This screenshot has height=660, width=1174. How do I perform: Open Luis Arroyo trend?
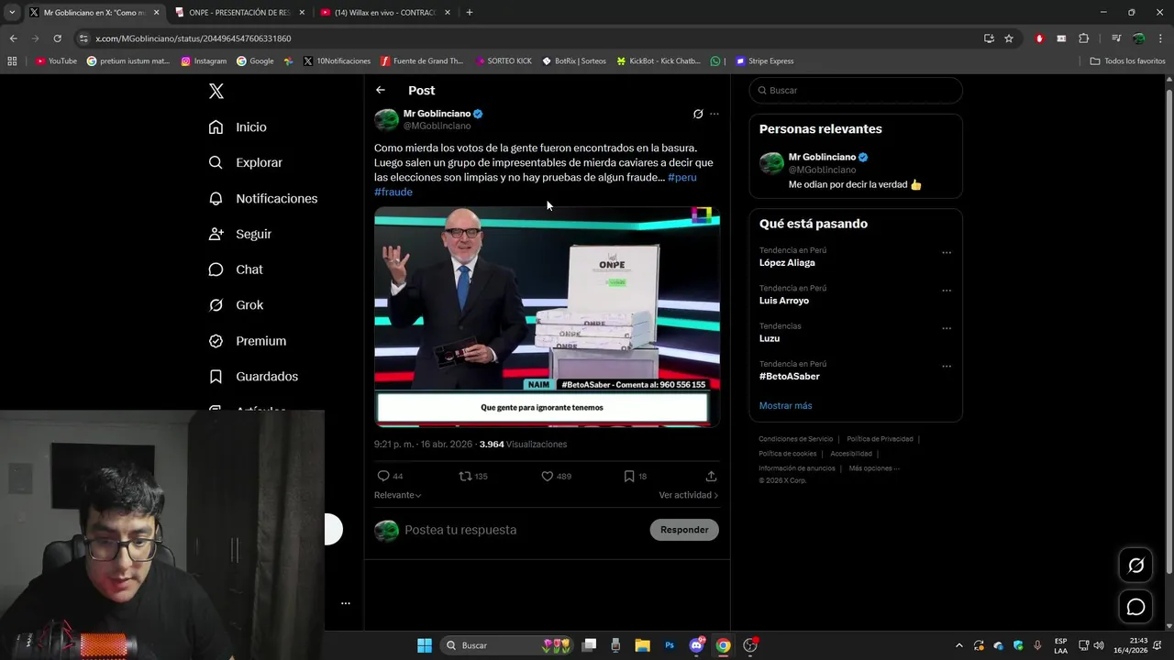(x=784, y=301)
